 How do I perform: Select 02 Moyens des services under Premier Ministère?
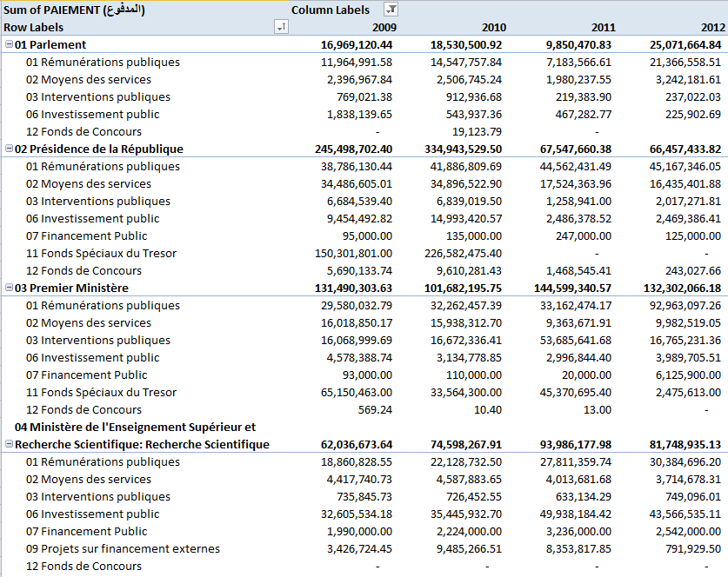88,323
